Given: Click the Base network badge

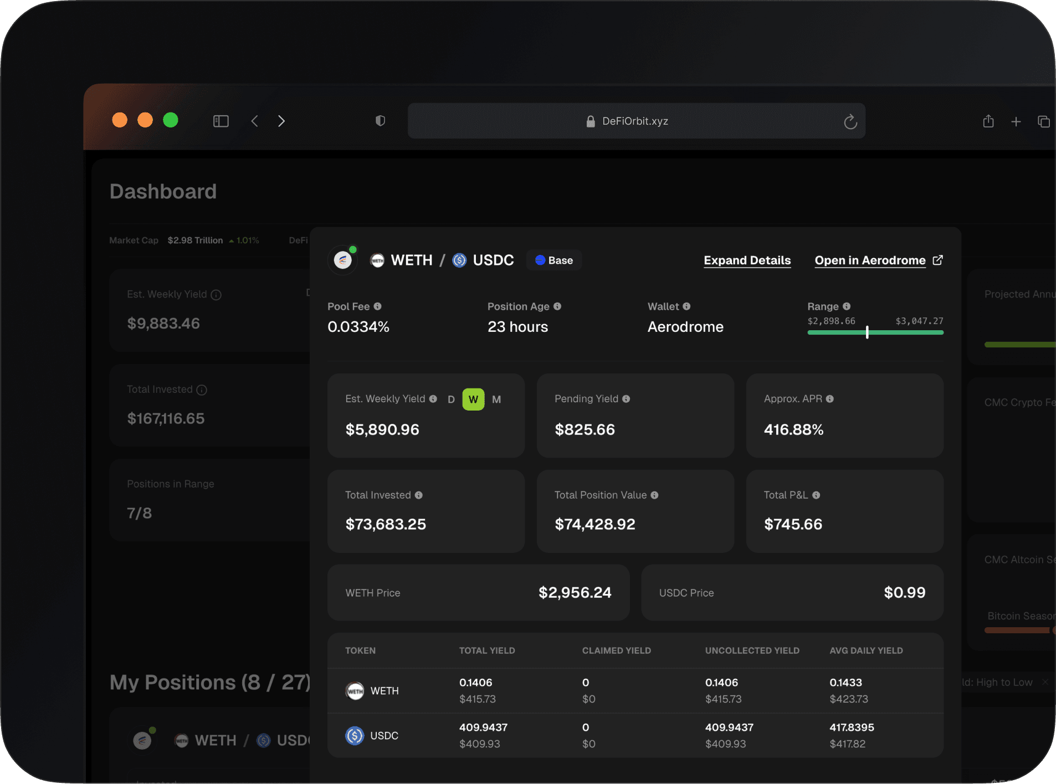Looking at the screenshot, I should (553, 260).
